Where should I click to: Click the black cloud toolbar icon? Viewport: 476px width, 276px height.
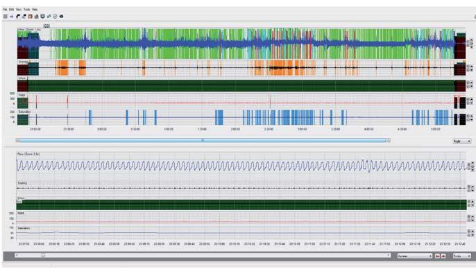pyautogui.click(x=61, y=17)
